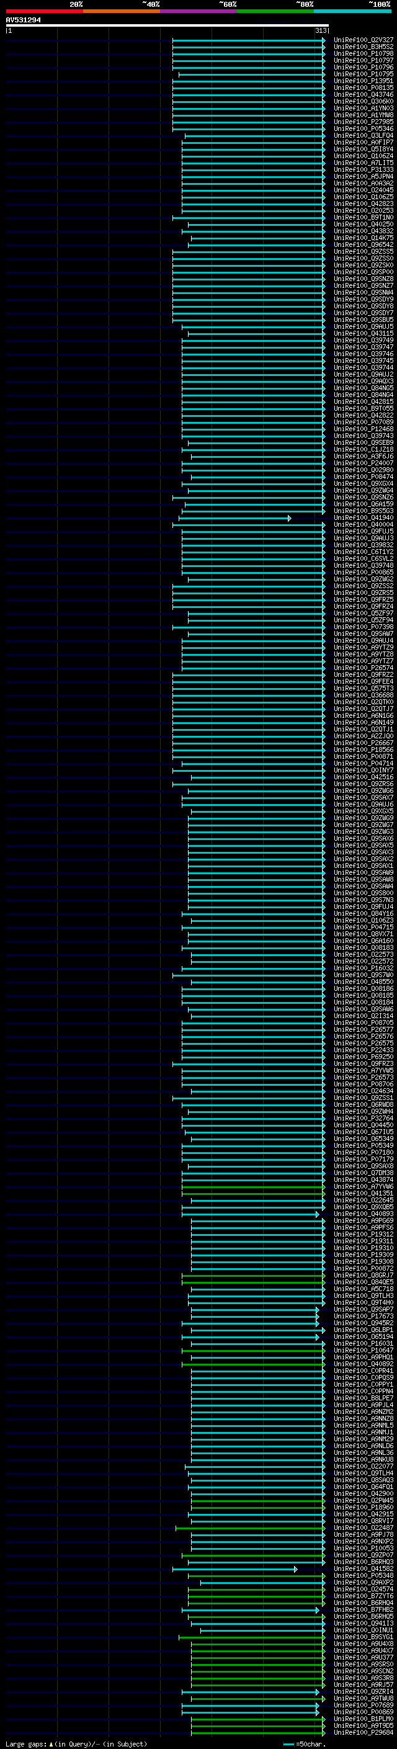The width and height of the screenshot is (397, 1749).
Task: Pick the UniRef100_B1PLM0 label
Action: point(364,1719)
